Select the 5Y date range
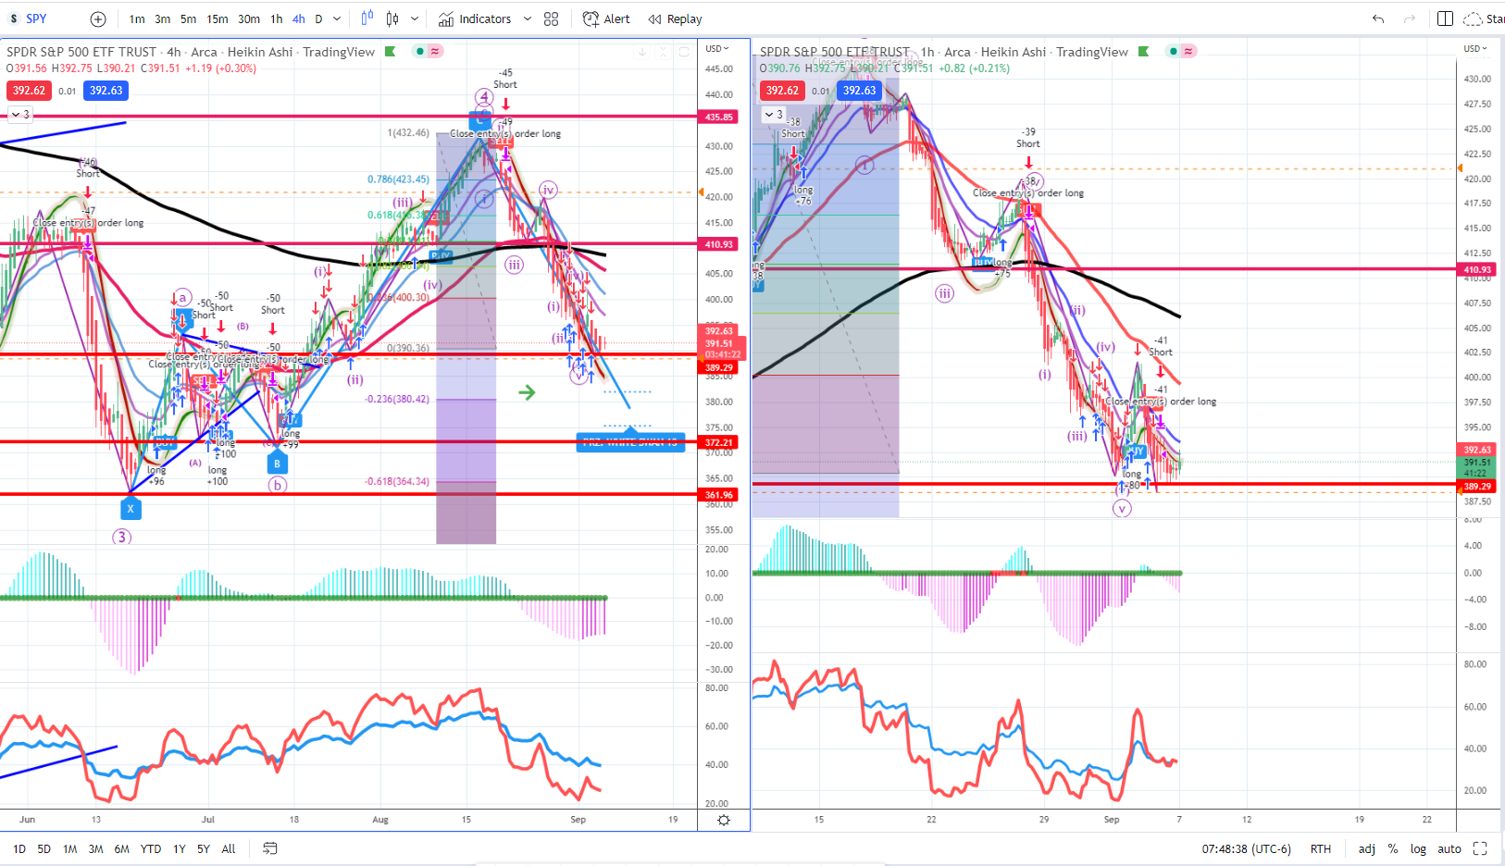This screenshot has height=866, width=1505. pos(204,848)
